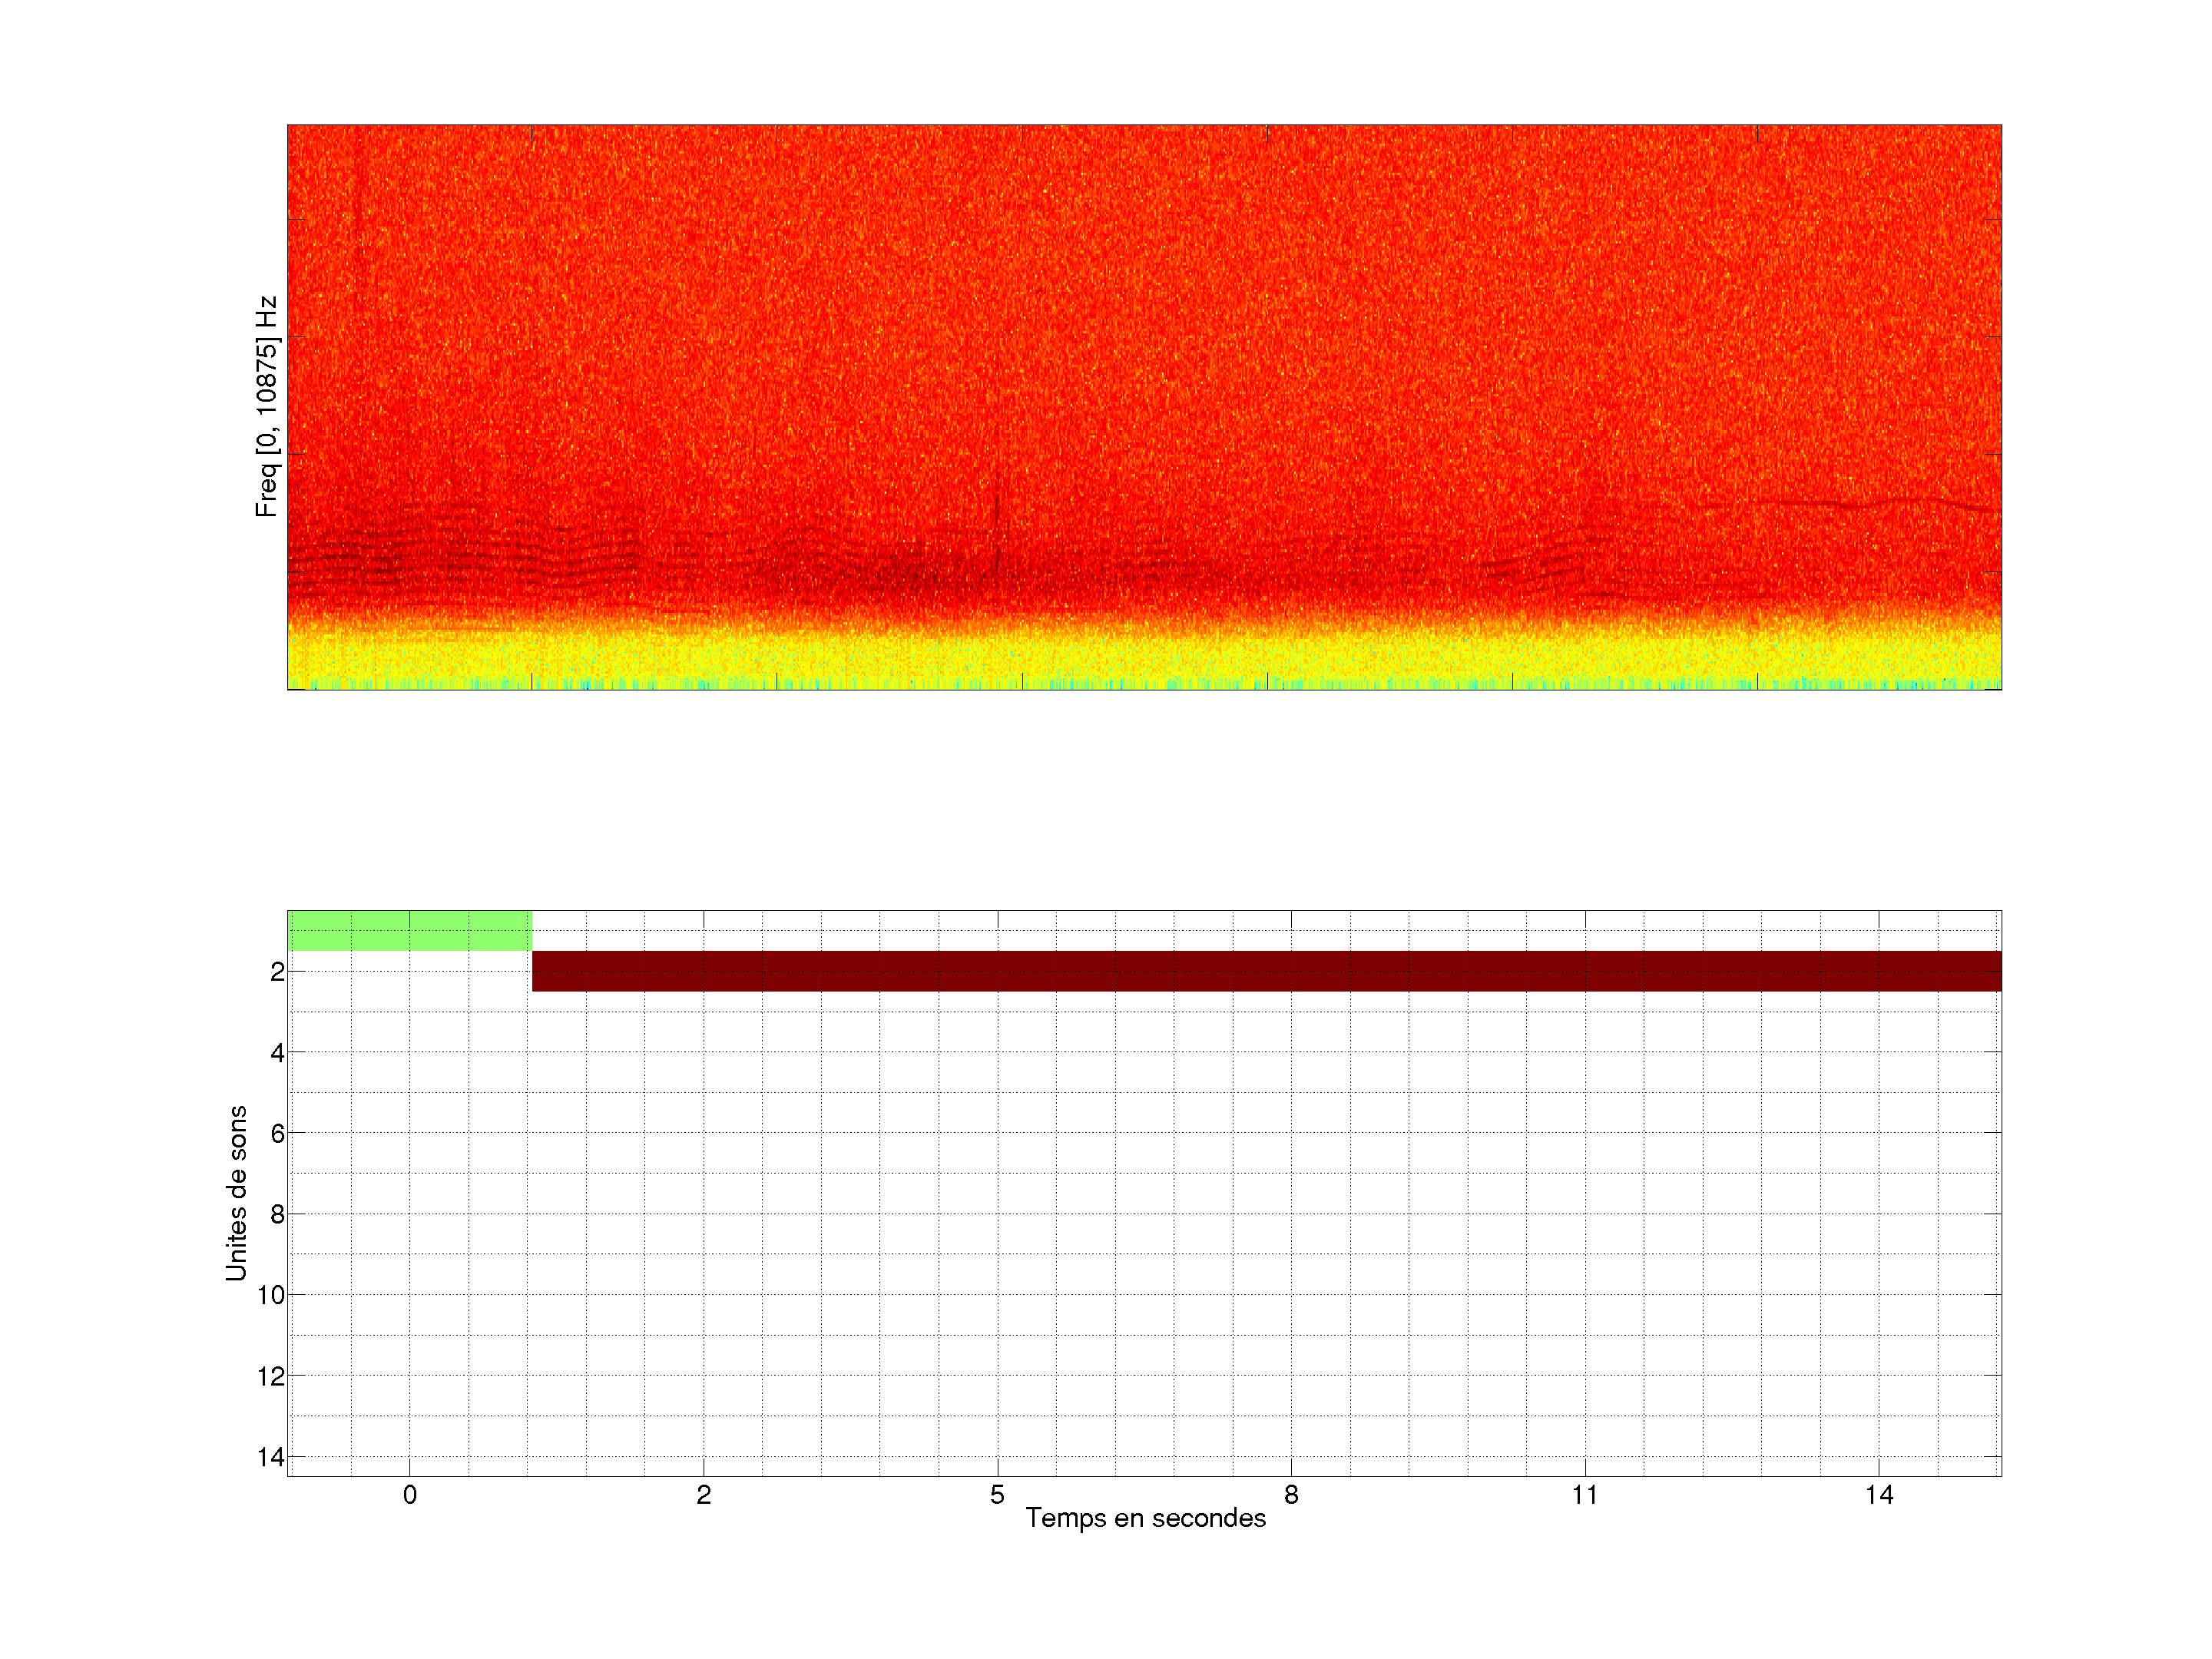Click the y-axis tick label 4
This screenshot has height=1659, width=2212.
(277, 1053)
